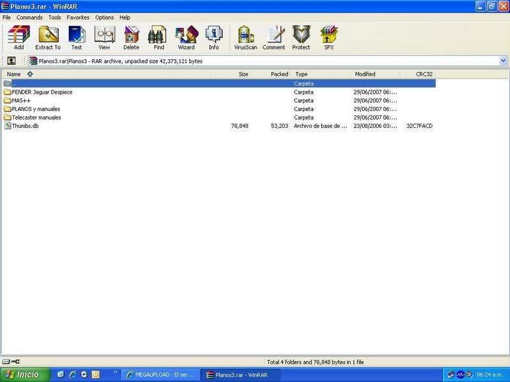Click the disk and key status bar icon
Viewport: 510px width, 382px height.
[11, 362]
